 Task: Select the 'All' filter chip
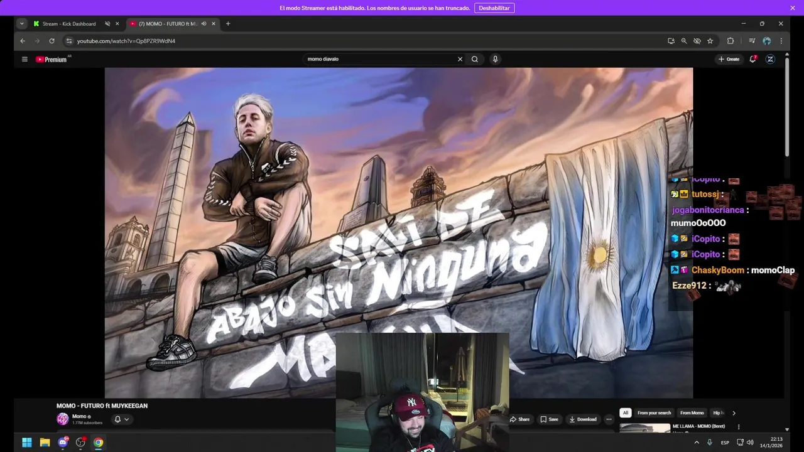(x=625, y=413)
